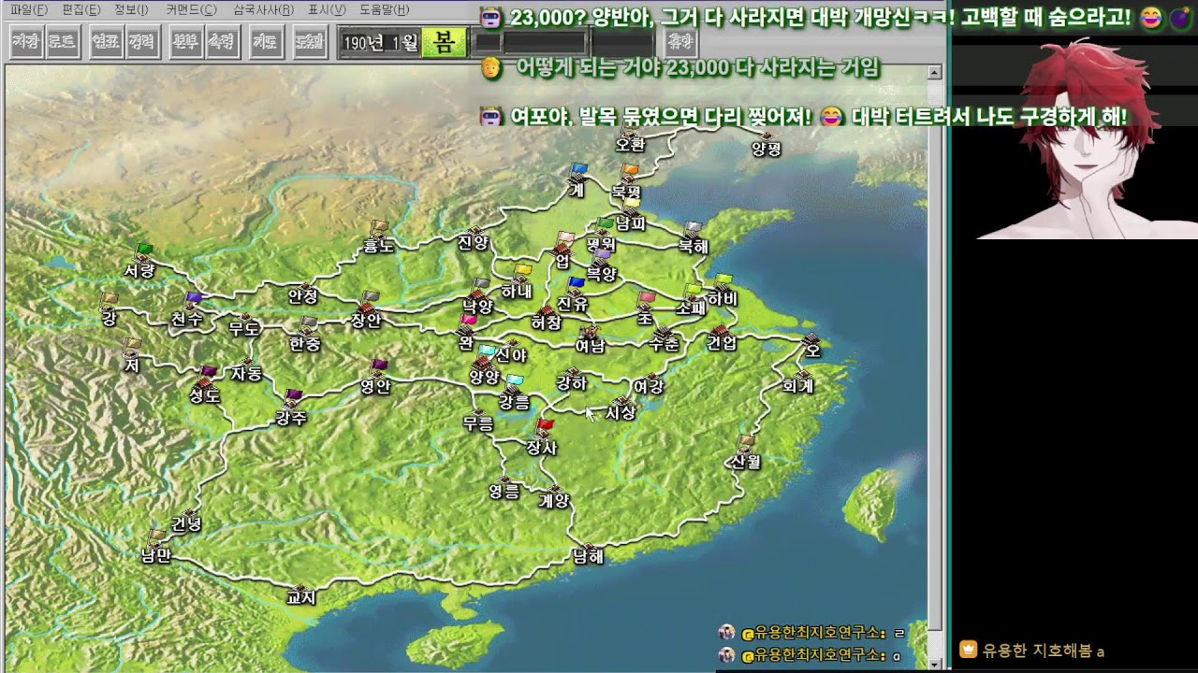The width and height of the screenshot is (1198, 673).
Task: Open the 표시(V) menu
Action: (x=327, y=9)
